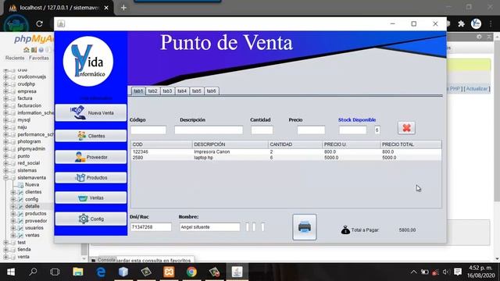Open a new browser tab
The height and width of the screenshot is (281, 500).
click(x=123, y=8)
